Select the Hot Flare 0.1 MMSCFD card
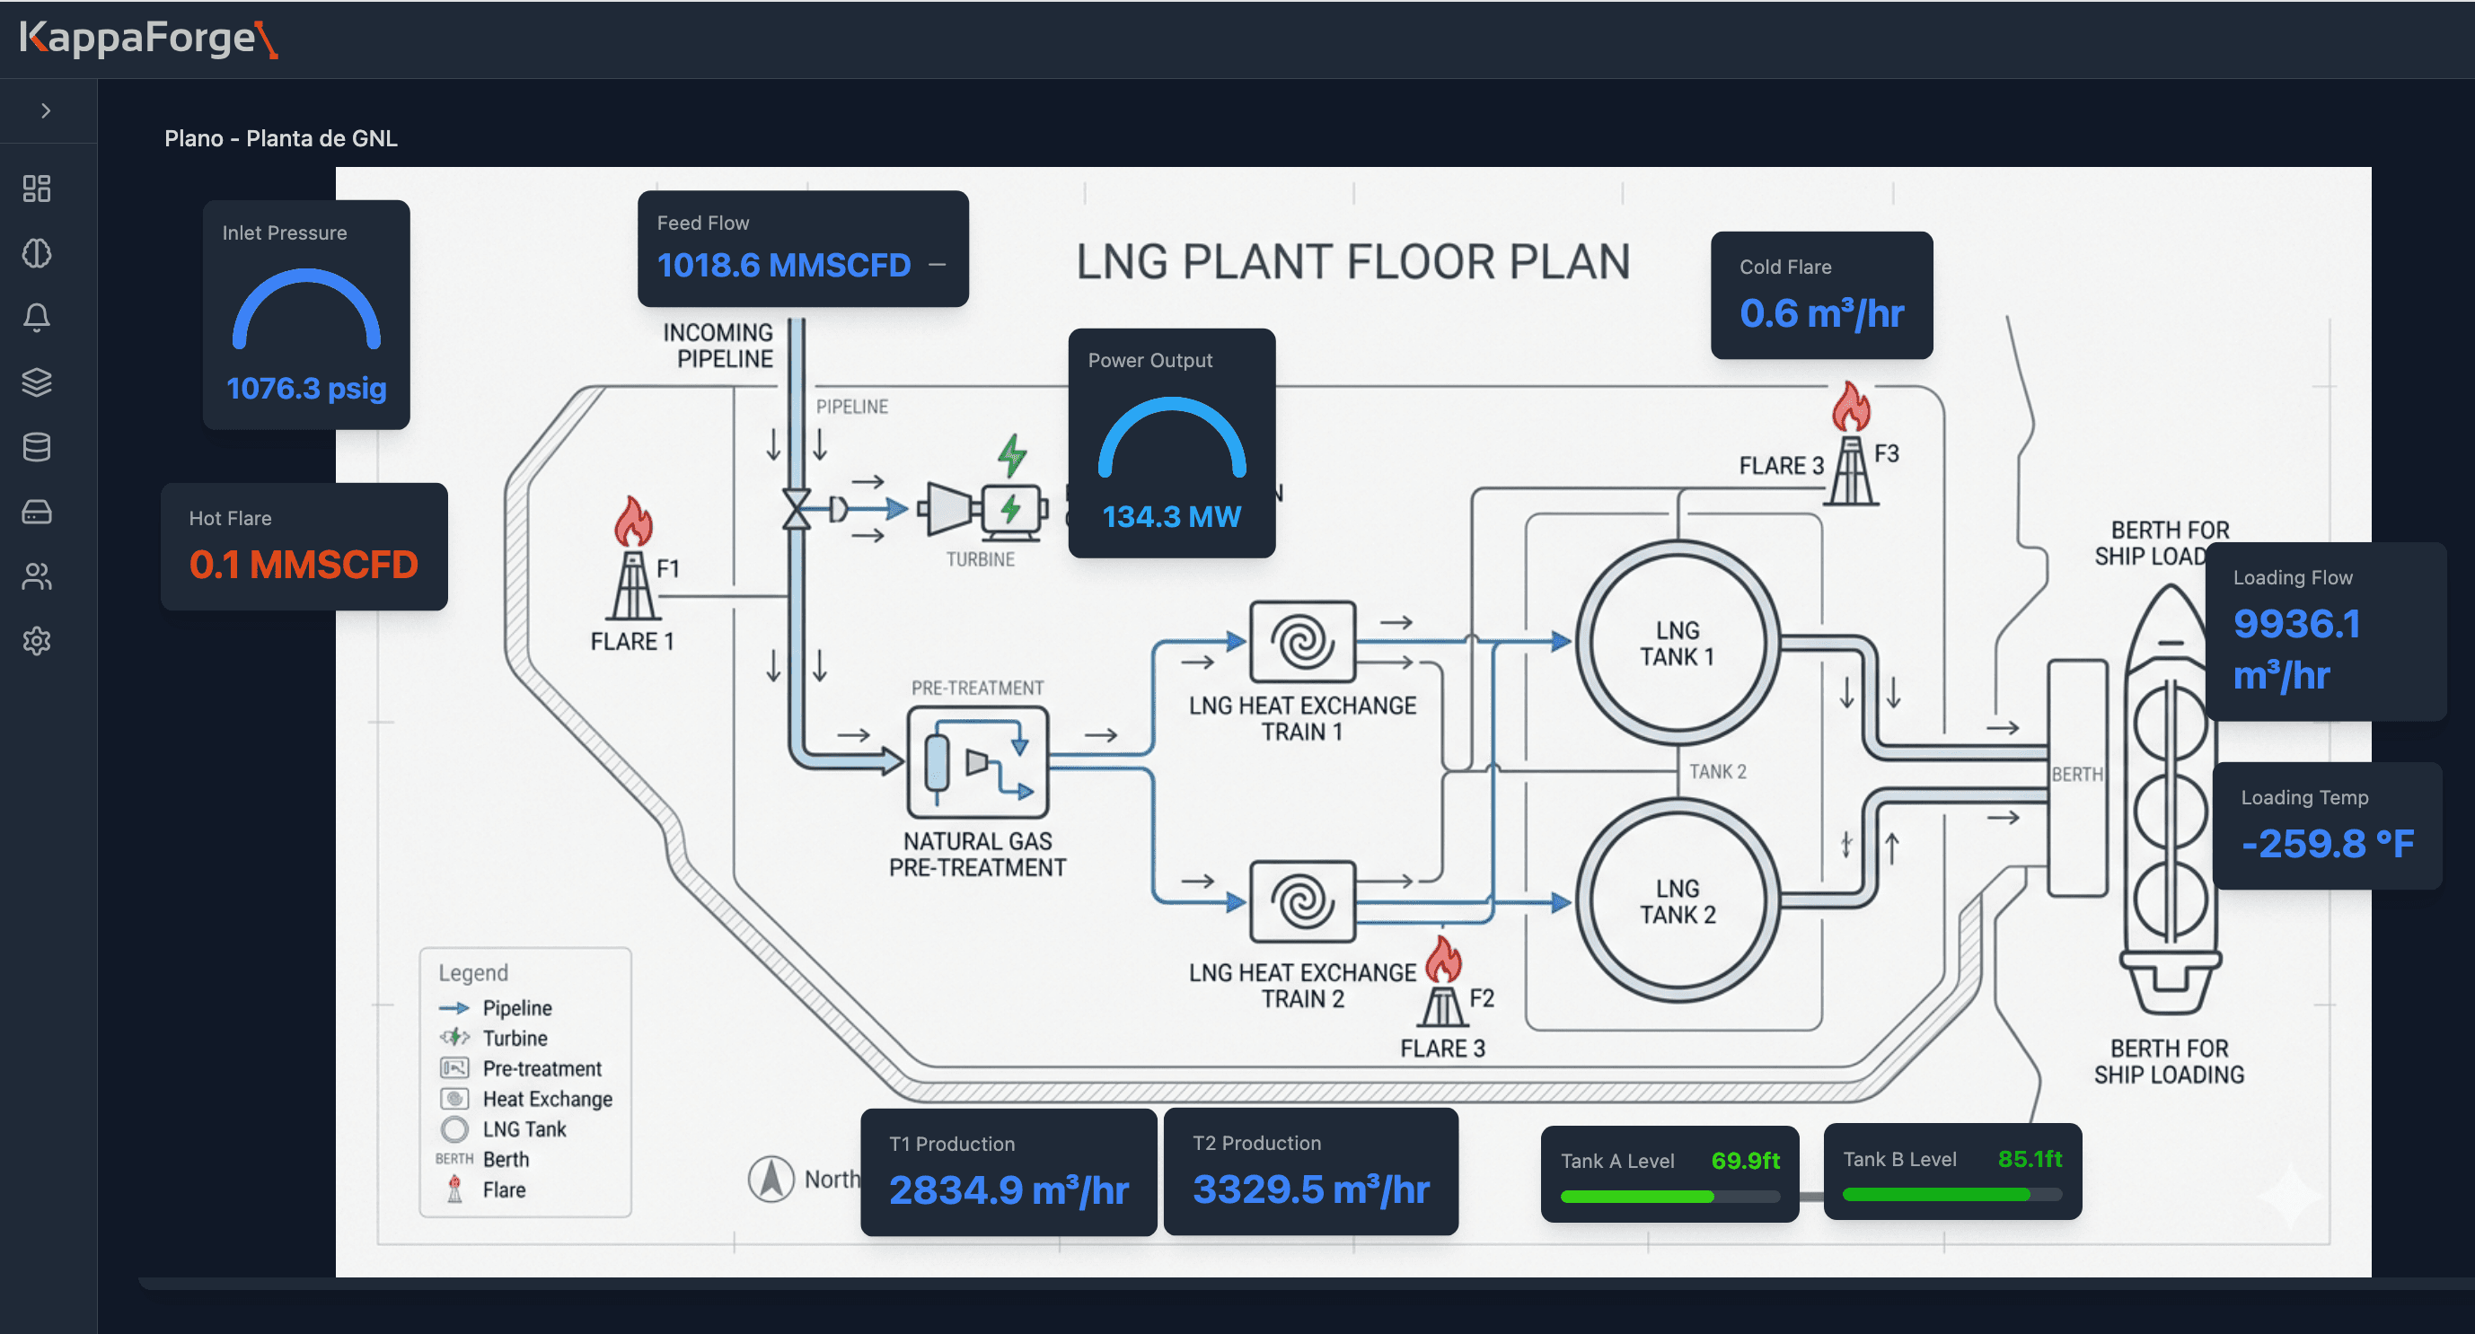This screenshot has height=1334, width=2475. (x=304, y=547)
